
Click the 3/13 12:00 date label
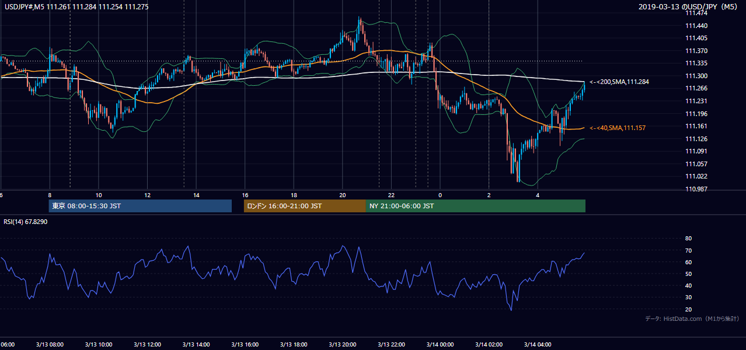147,344
